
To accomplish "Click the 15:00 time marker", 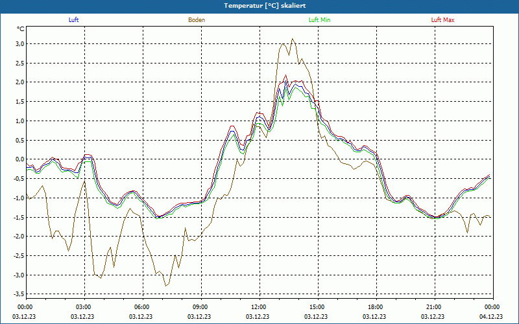I will pos(317,307).
